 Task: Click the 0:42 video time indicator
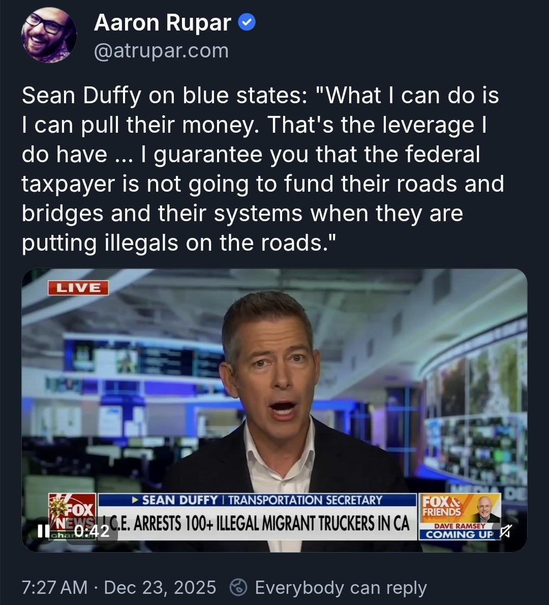(92, 531)
